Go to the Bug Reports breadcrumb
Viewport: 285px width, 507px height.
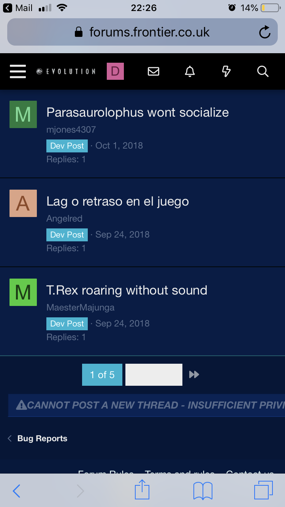pos(42,438)
